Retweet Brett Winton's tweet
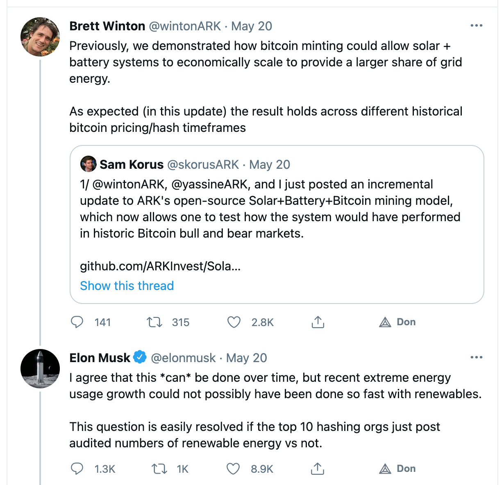This screenshot has height=485, width=504. tap(154, 322)
